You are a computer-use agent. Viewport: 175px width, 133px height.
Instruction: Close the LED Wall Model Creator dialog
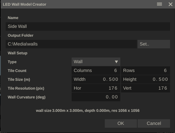click(170, 4)
